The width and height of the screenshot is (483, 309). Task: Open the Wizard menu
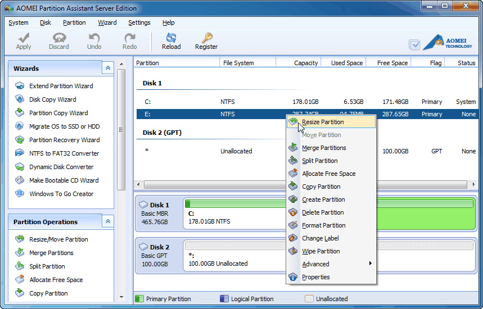107,22
